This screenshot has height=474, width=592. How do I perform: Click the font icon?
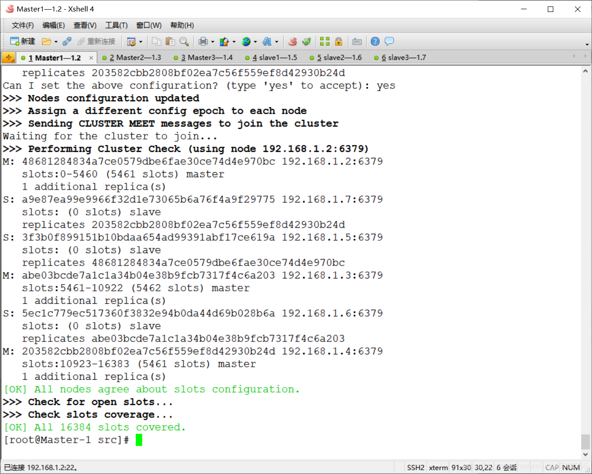267,41
